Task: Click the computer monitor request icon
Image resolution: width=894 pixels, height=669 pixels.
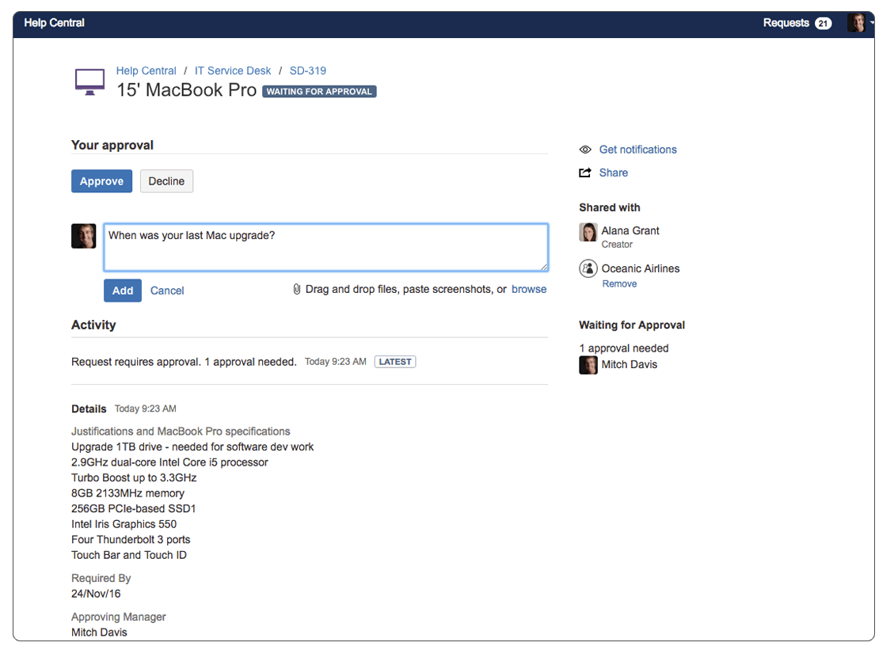Action: [89, 82]
